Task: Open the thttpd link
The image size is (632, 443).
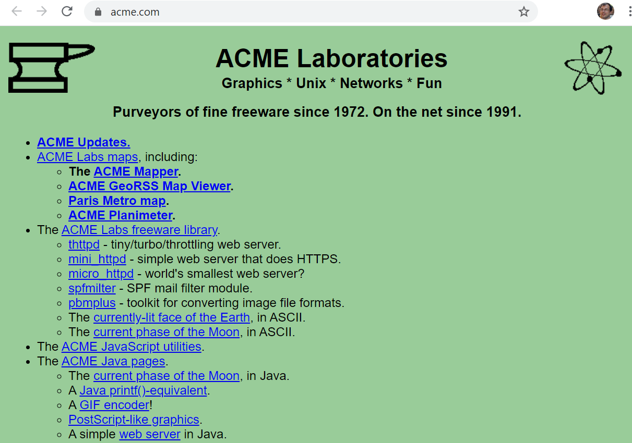Action: 84,244
